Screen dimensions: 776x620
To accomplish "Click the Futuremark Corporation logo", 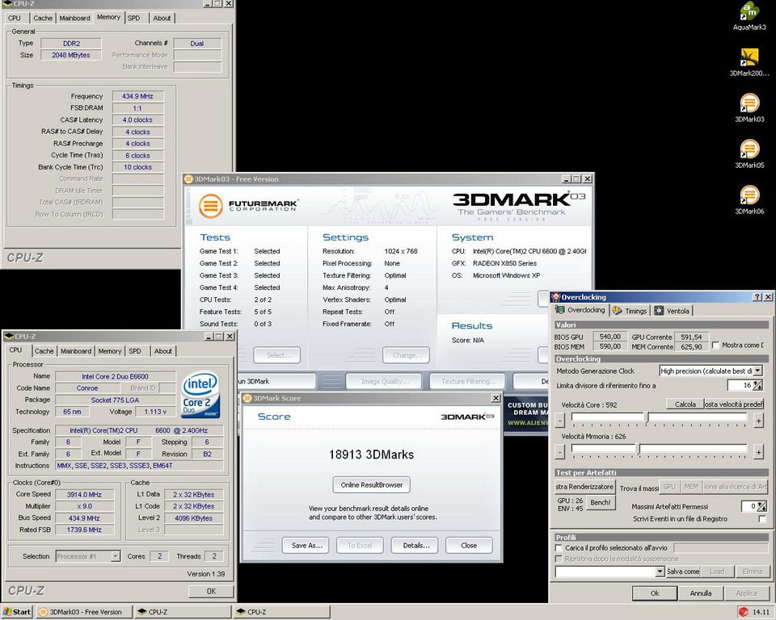I will [248, 206].
